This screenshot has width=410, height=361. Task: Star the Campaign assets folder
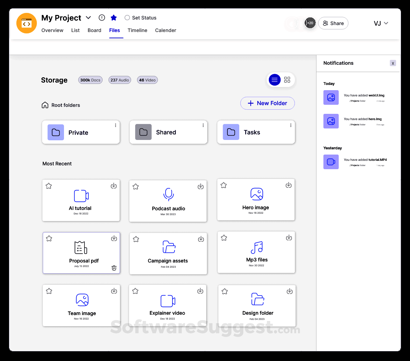tap(136, 239)
